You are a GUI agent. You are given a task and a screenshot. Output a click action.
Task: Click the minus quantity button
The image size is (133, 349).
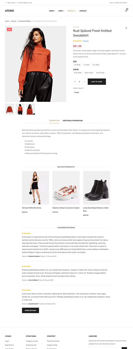[84, 82]
